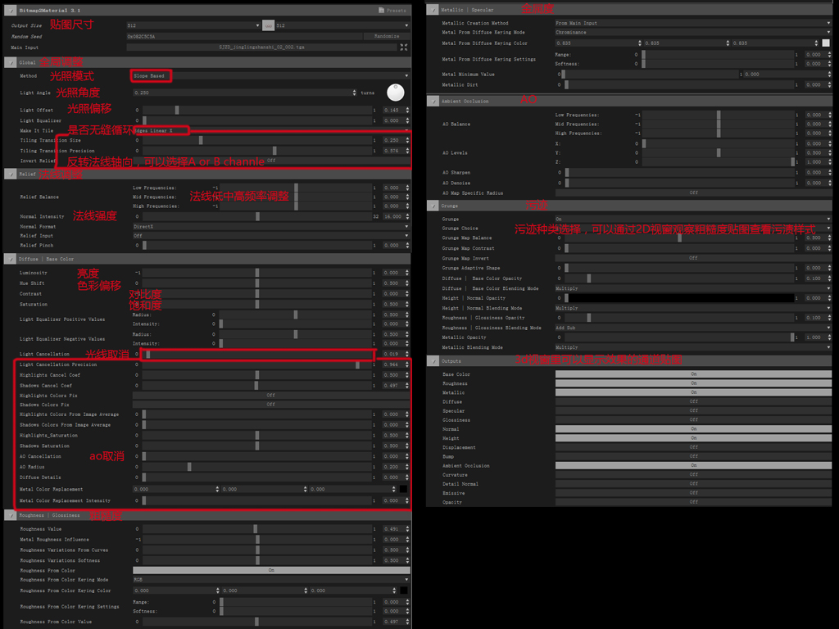This screenshot has height=629, width=839.
Task: Click the expand arrows icon beside Main Input
Action: pos(402,47)
